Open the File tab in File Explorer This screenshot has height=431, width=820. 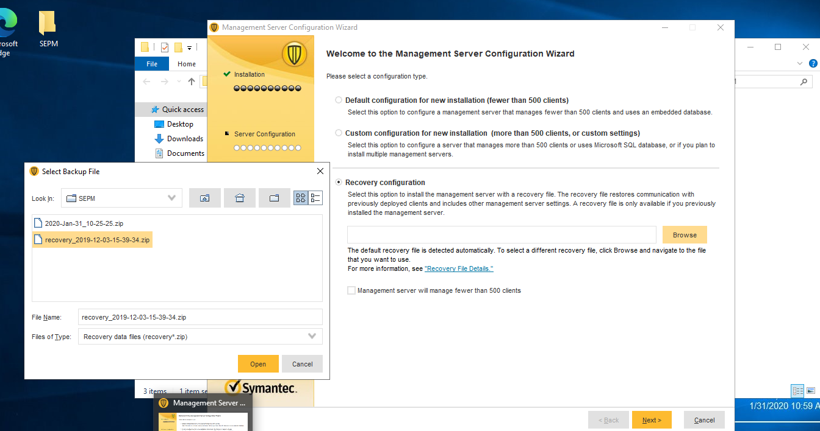click(152, 64)
